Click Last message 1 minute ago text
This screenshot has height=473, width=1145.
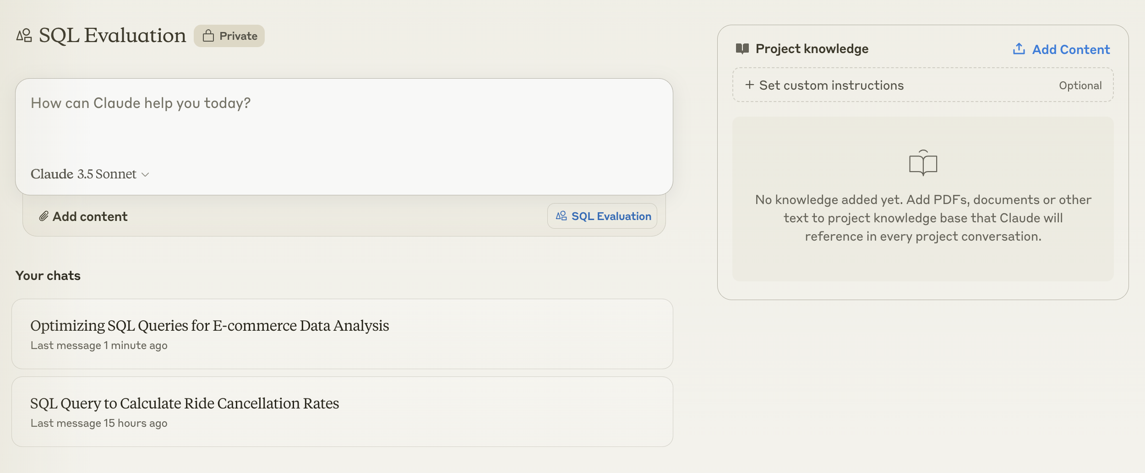pos(99,345)
